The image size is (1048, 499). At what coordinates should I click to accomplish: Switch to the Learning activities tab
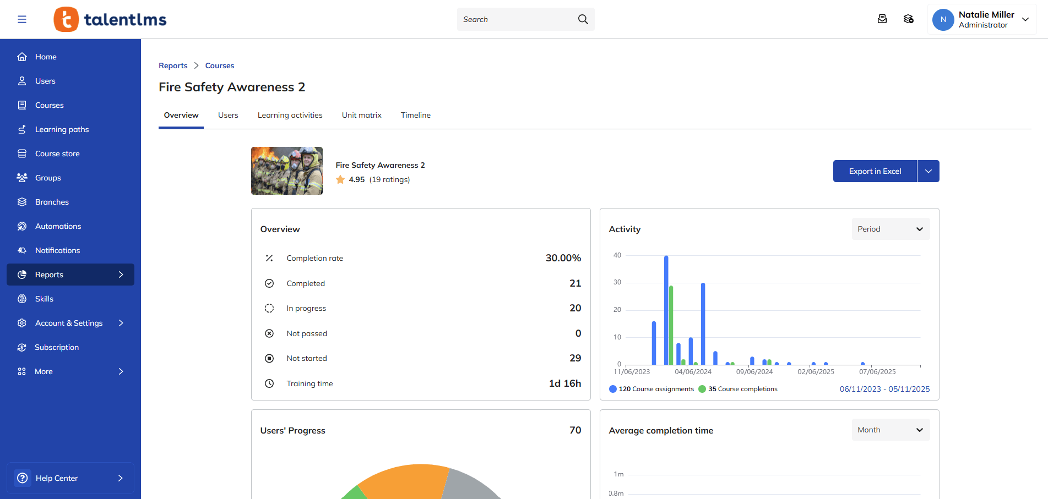290,115
